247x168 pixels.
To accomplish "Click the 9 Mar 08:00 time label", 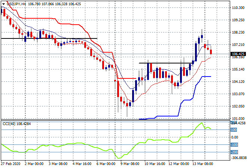I will pyautogui.click(x=130, y=164).
